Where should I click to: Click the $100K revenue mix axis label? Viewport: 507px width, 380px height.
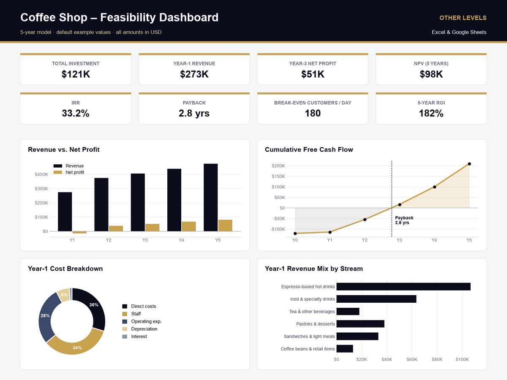(x=462, y=359)
